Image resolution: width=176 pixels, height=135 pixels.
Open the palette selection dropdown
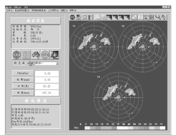(x=57, y=63)
